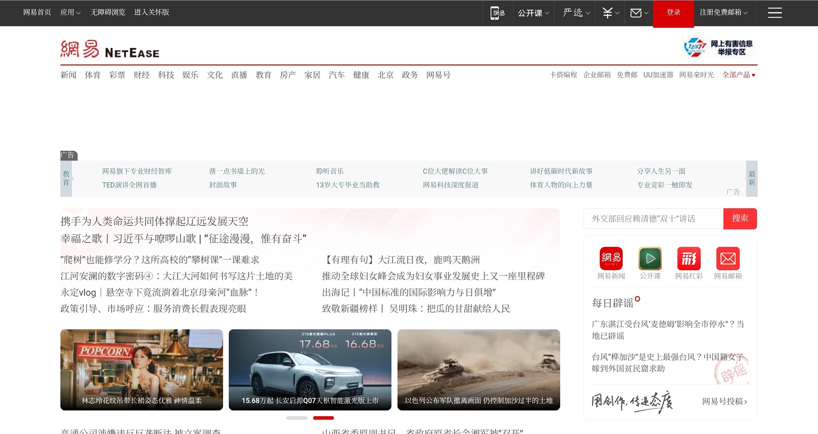Image resolution: width=818 pixels, height=434 pixels.
Task: Open 政策引导、市场呼应 headline
Action: (x=153, y=309)
